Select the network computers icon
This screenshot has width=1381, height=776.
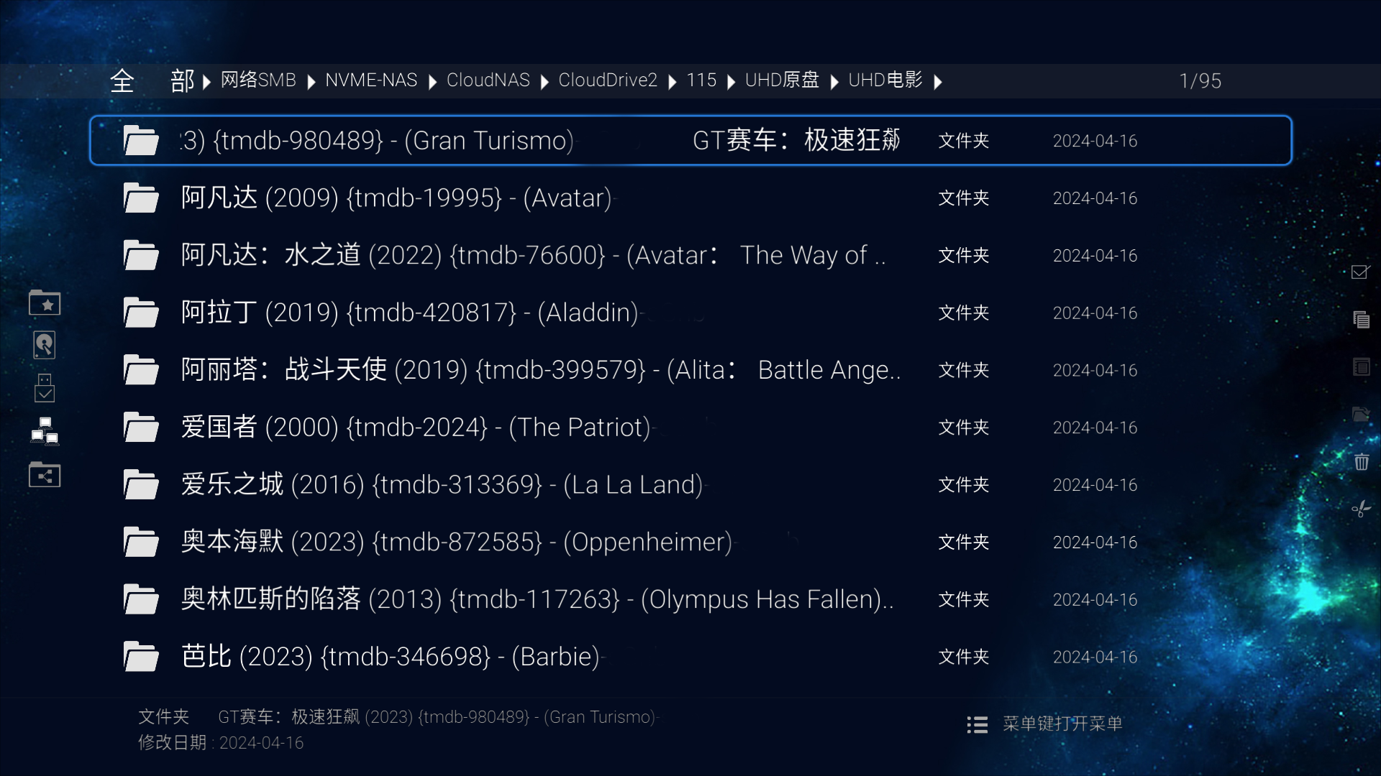45,431
